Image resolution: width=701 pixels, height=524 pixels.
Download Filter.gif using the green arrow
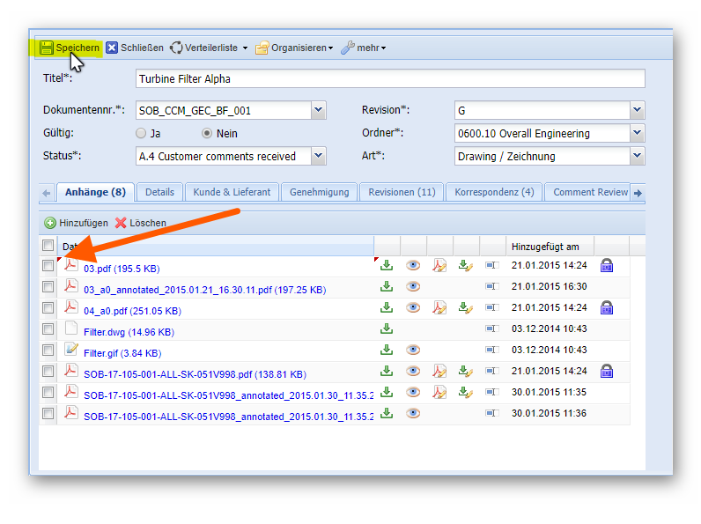[x=386, y=350]
